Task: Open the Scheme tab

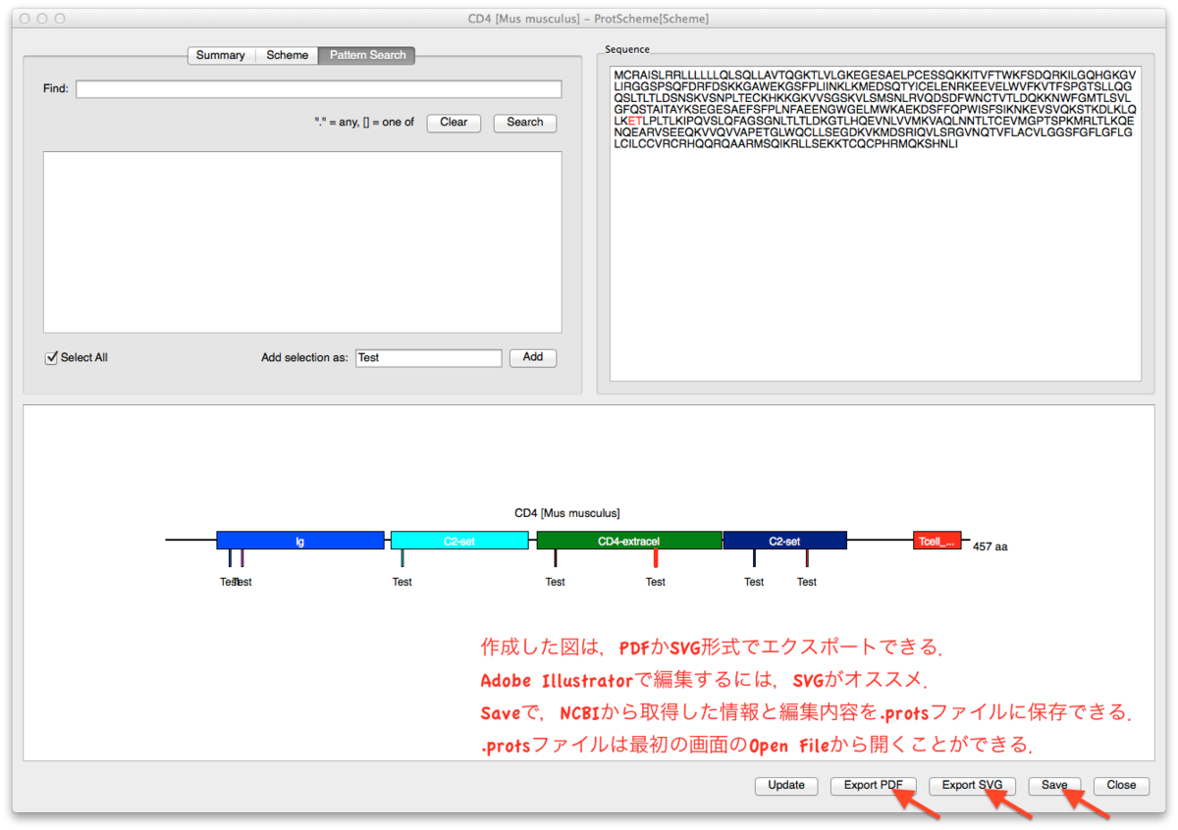Action: (x=288, y=55)
